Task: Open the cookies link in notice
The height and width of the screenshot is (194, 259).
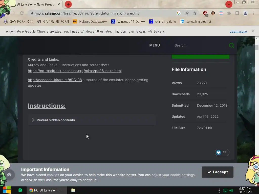Action: [x=53, y=175]
